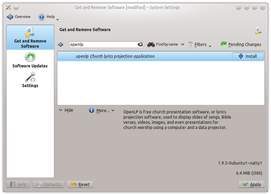Click the Reset button

tap(80, 184)
